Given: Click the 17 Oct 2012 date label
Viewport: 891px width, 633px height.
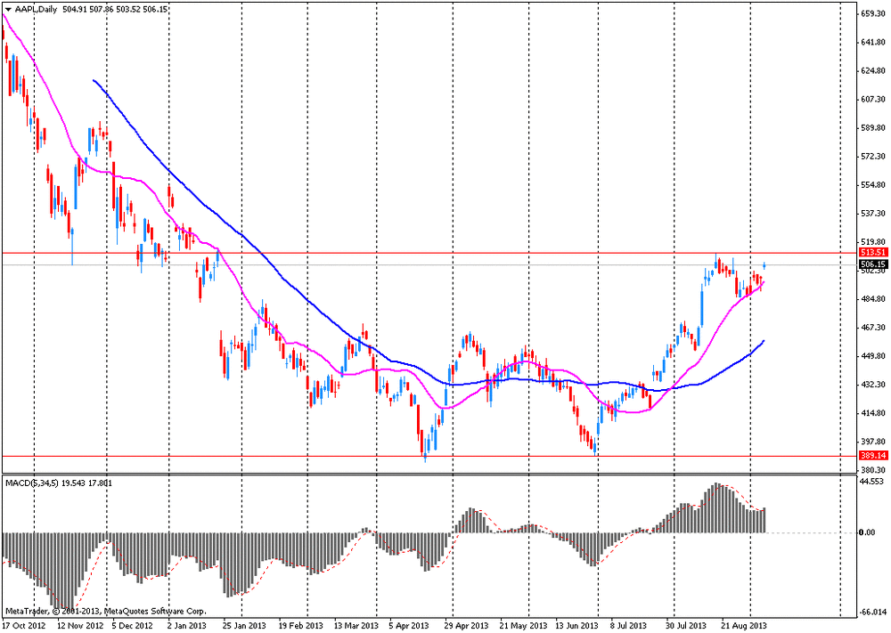Looking at the screenshot, I should 22,626.
